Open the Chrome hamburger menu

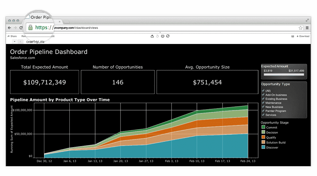click(307, 28)
